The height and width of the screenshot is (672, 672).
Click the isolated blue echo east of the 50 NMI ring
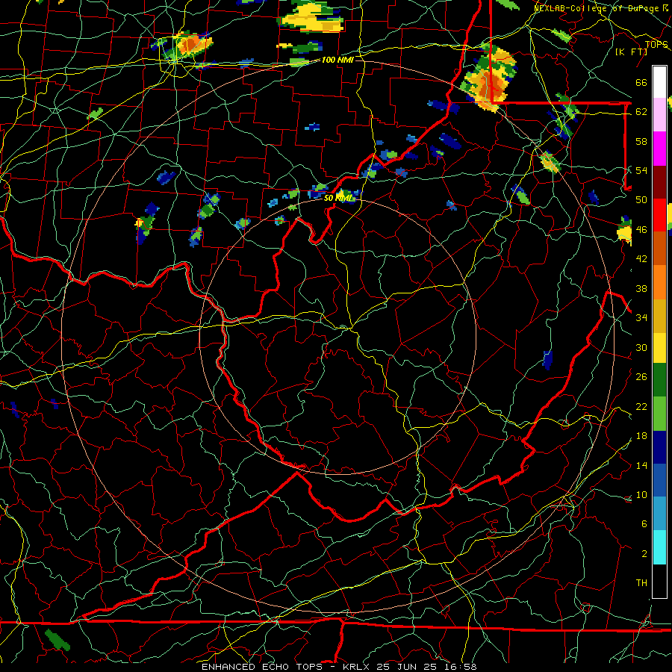[547, 359]
